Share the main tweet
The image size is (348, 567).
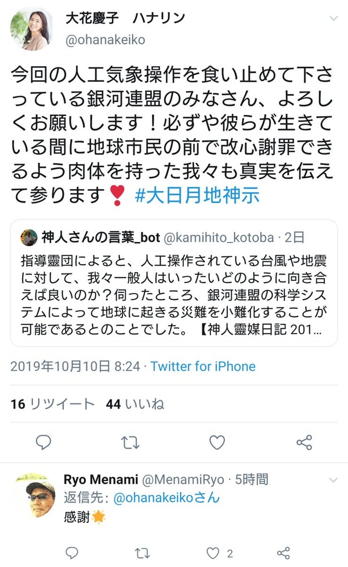304,442
